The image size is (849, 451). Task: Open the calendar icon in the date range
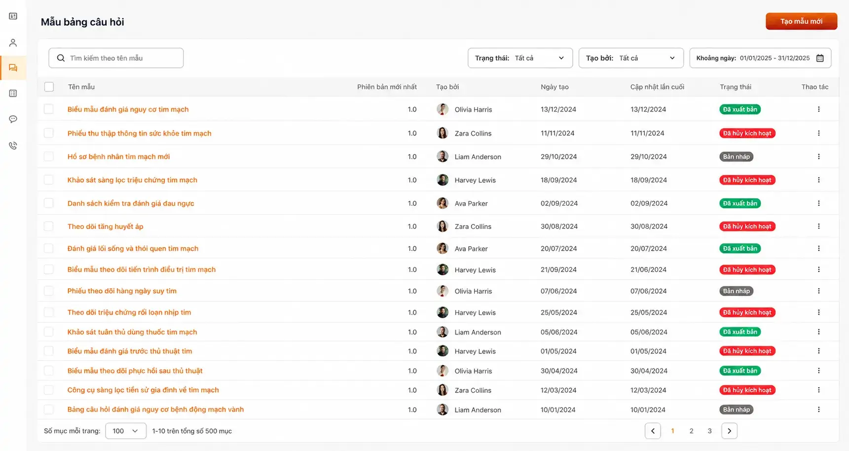coord(820,58)
